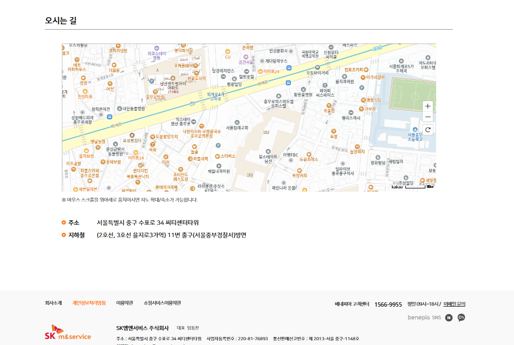
Task: Click the 퇴계로4가 교차로 label on map
Action: tap(215, 97)
